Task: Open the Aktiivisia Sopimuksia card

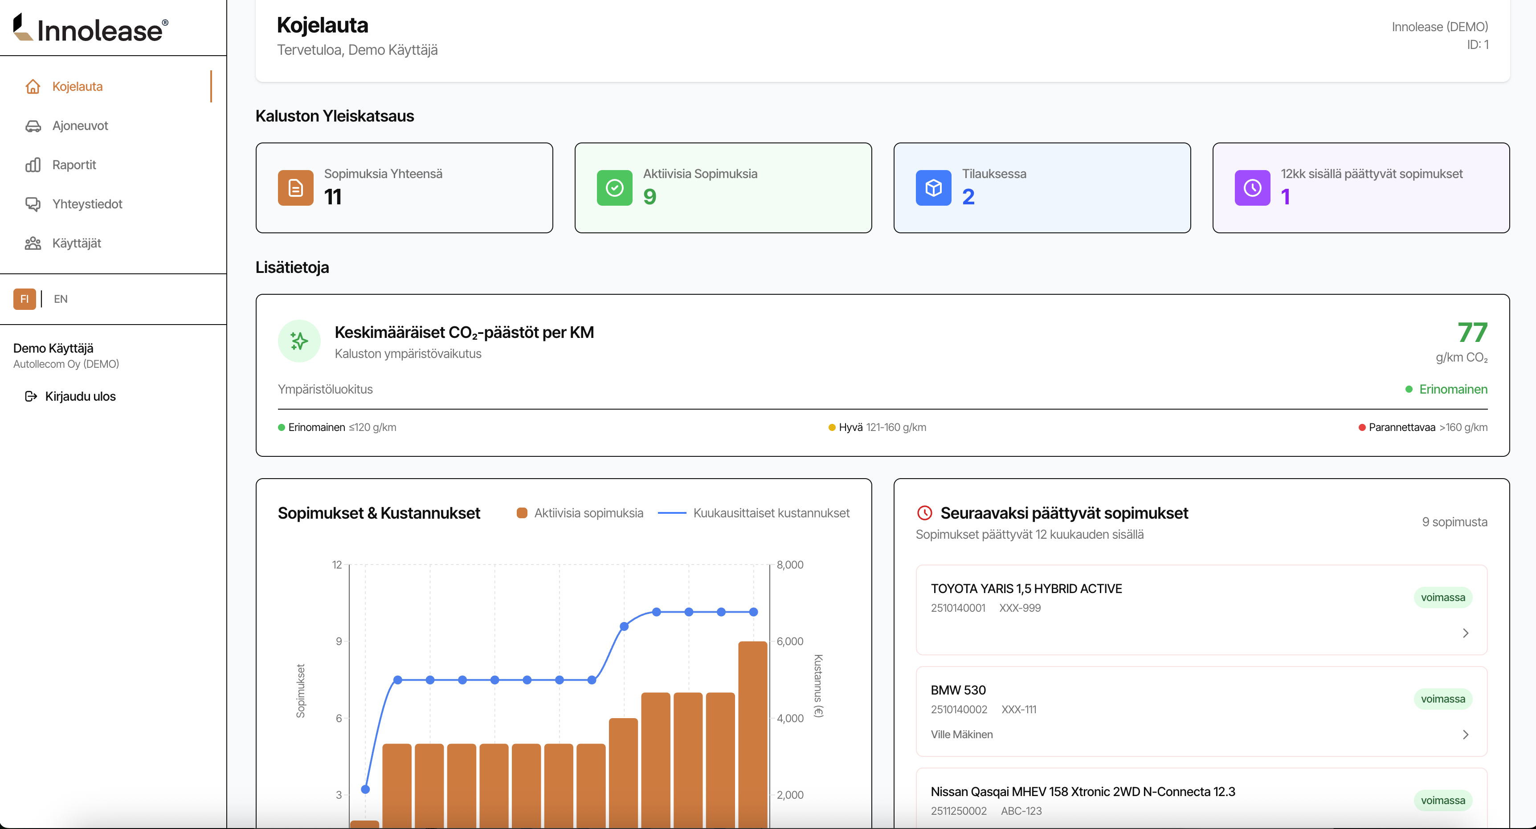Action: [723, 188]
